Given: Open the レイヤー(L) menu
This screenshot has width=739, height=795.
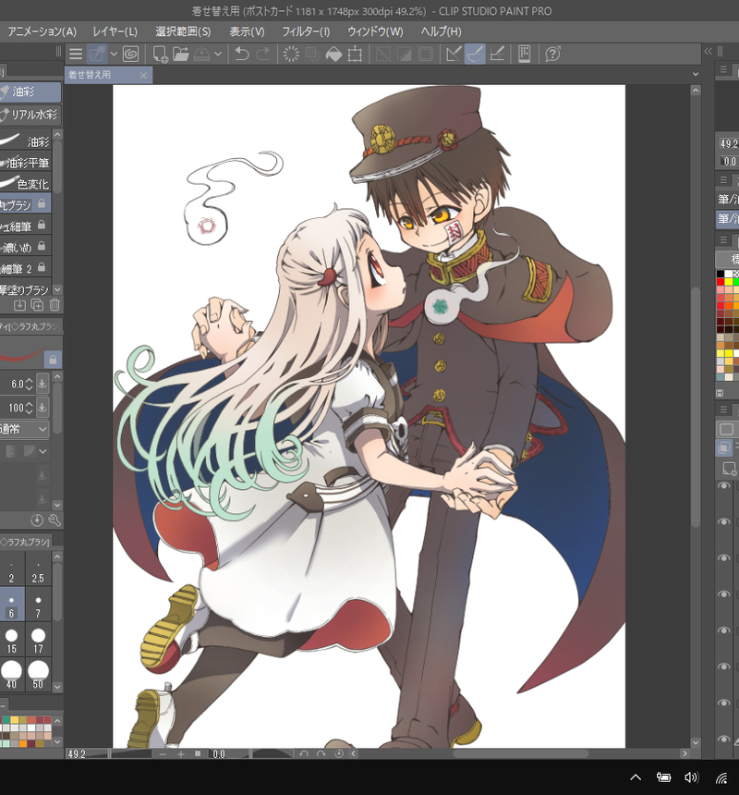Looking at the screenshot, I should 115,32.
